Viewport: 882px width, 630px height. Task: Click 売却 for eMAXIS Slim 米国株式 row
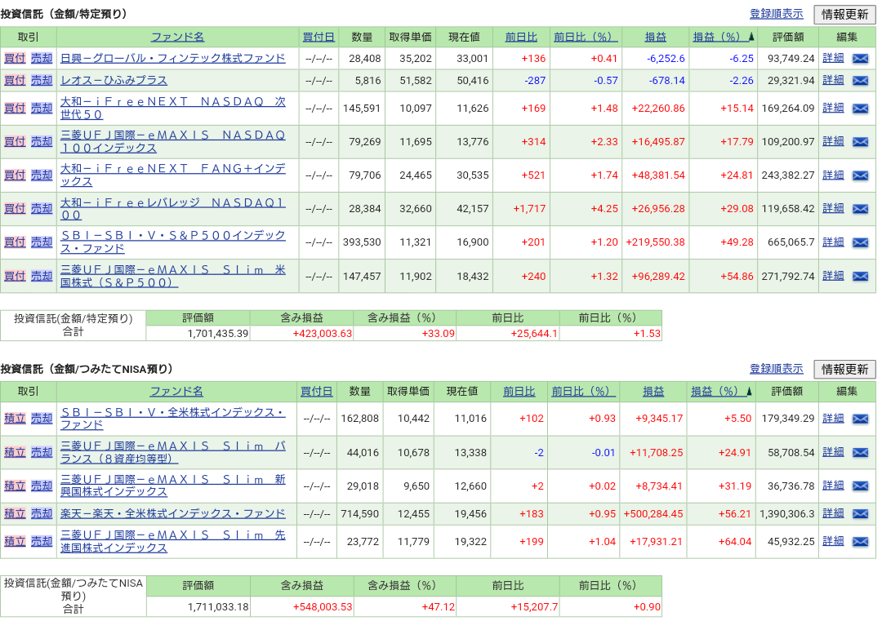pyautogui.click(x=42, y=277)
